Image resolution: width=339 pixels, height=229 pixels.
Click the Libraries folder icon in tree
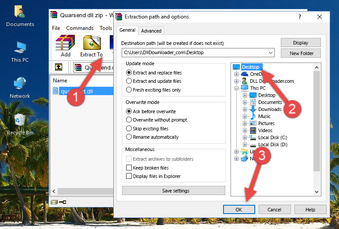[245, 151]
